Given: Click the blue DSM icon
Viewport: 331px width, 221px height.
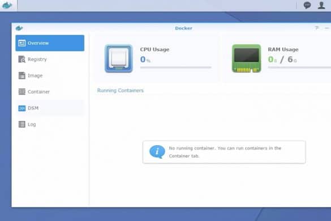Looking at the screenshot, I should (22, 108).
